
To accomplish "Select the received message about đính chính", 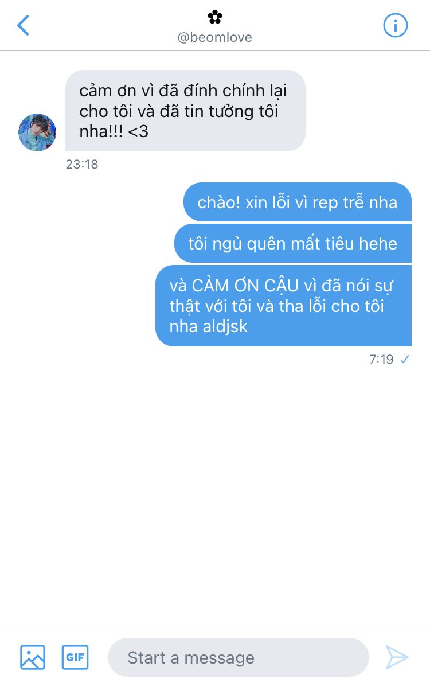I will click(185, 111).
